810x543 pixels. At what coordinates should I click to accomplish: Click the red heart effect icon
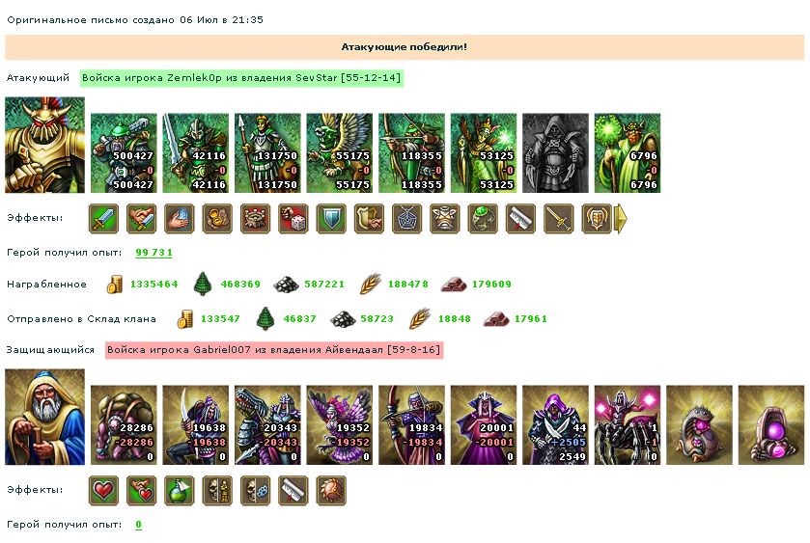click(x=103, y=490)
